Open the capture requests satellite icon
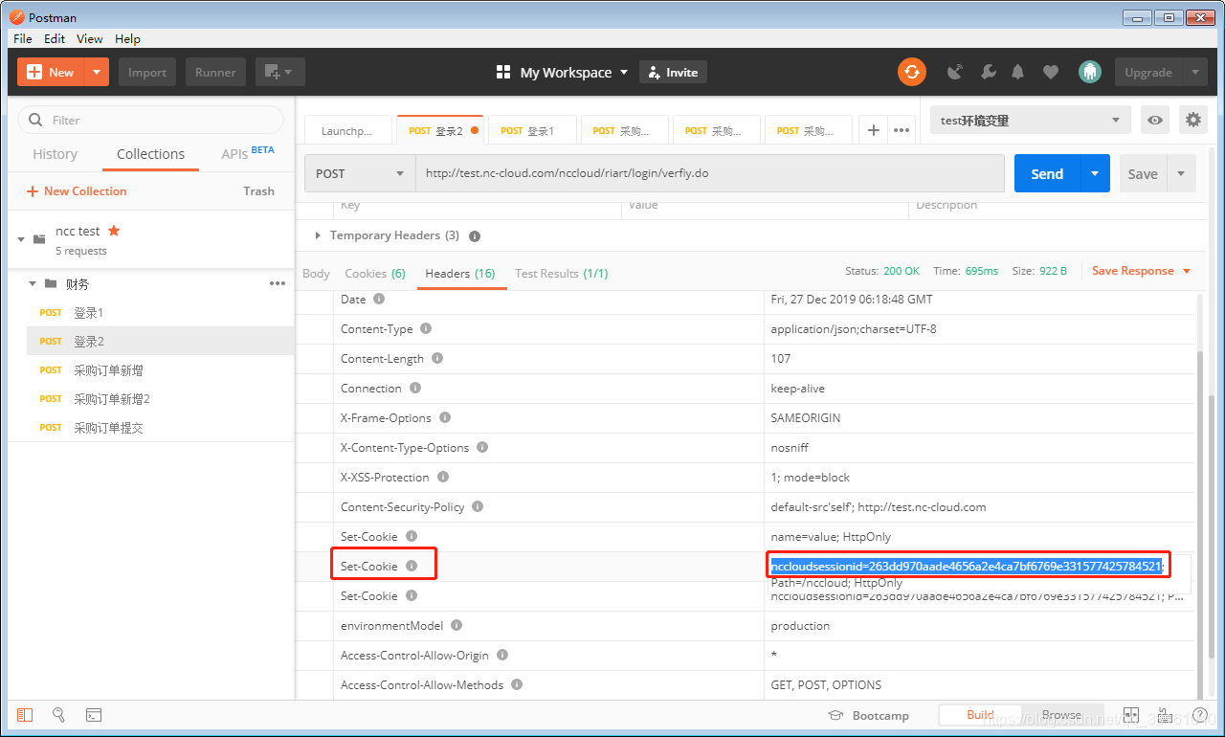 click(x=955, y=72)
